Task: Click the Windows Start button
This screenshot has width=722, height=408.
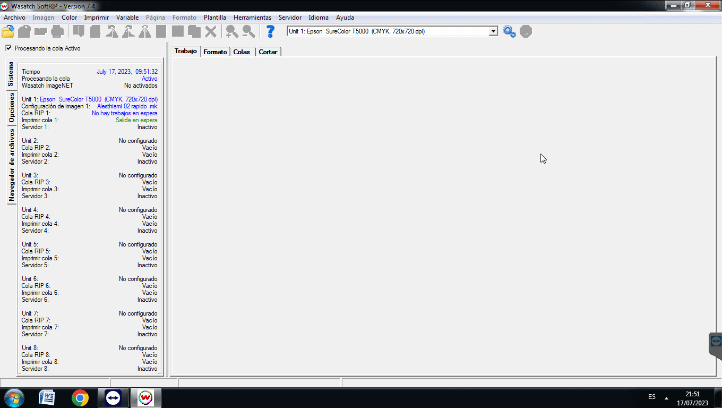Action: click(14, 397)
